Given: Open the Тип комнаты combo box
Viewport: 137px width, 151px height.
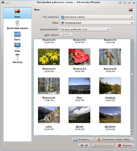Looking at the screenshot, I should pos(97,17).
